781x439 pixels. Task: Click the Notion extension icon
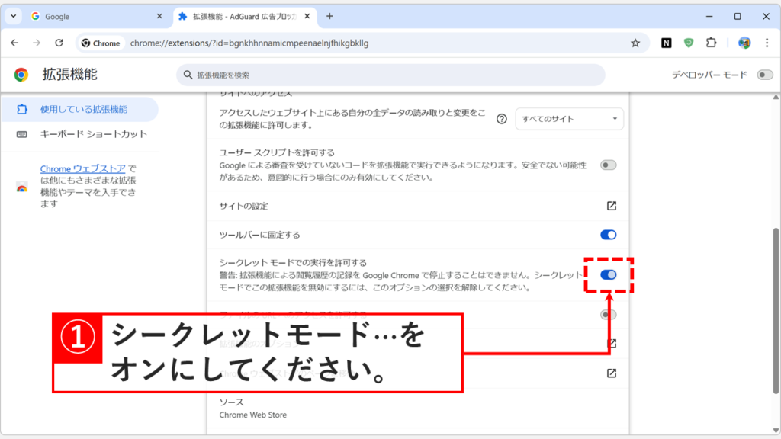coord(666,43)
